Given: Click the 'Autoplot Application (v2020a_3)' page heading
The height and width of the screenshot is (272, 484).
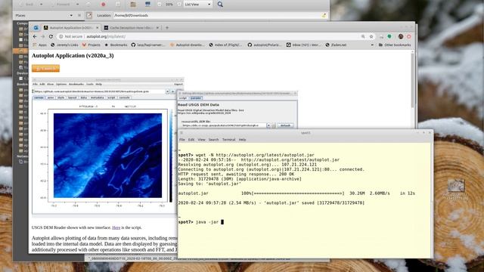Looking at the screenshot, I should [73, 55].
